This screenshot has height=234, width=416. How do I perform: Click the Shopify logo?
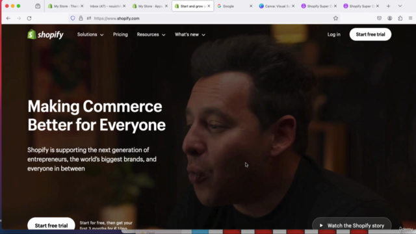(x=45, y=34)
